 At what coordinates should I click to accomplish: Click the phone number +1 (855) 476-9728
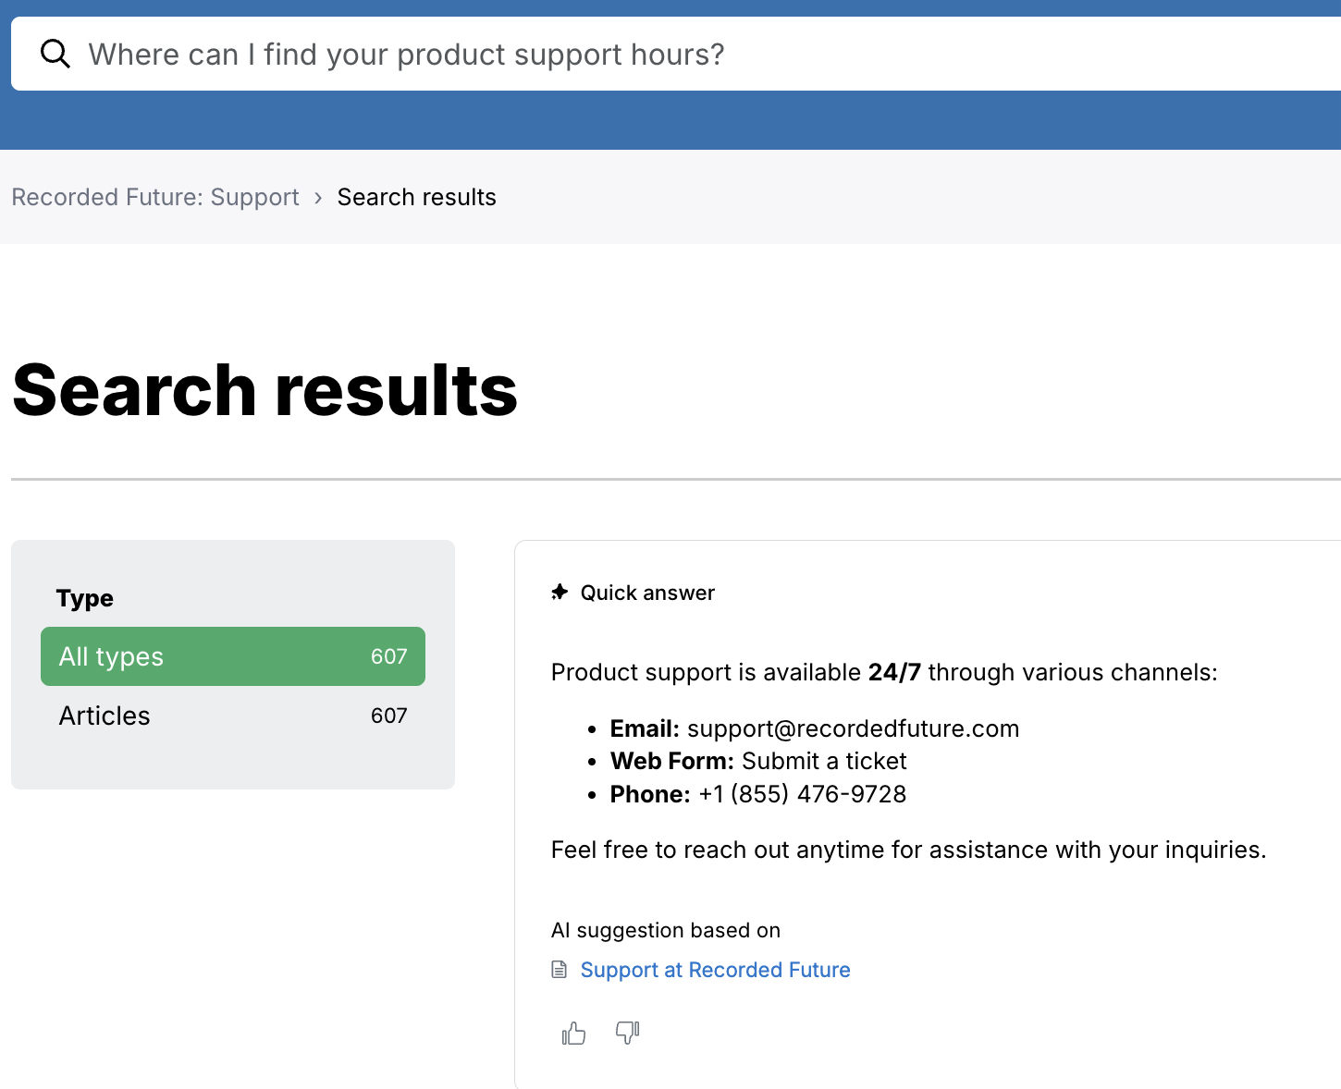[x=802, y=794]
